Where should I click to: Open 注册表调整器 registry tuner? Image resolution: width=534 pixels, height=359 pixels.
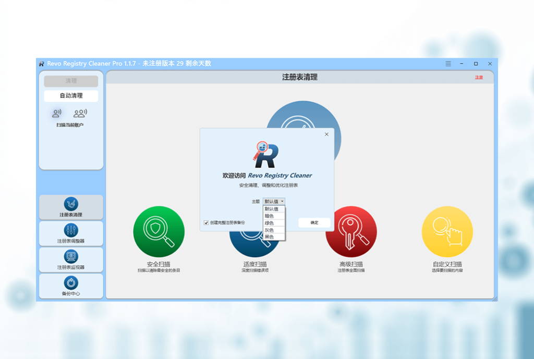[71, 233]
